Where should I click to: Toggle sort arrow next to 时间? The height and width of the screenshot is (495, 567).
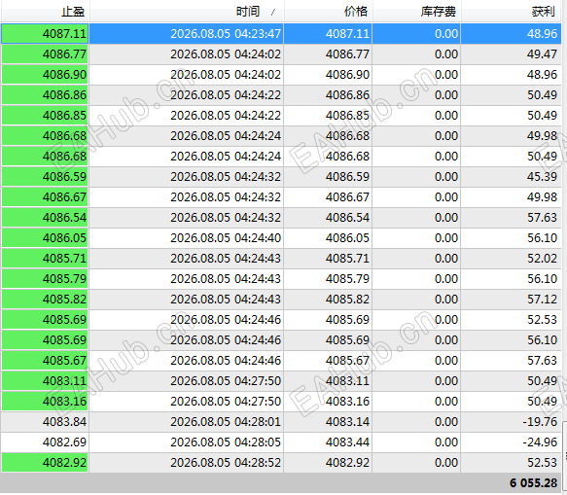pyautogui.click(x=274, y=13)
